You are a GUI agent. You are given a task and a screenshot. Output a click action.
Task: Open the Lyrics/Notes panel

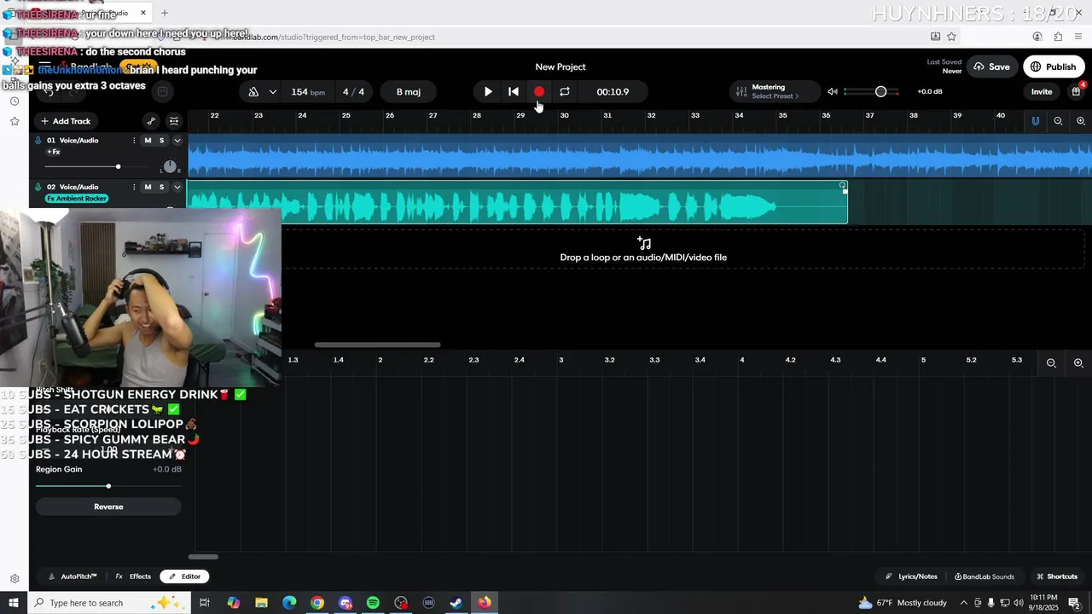pos(911,576)
